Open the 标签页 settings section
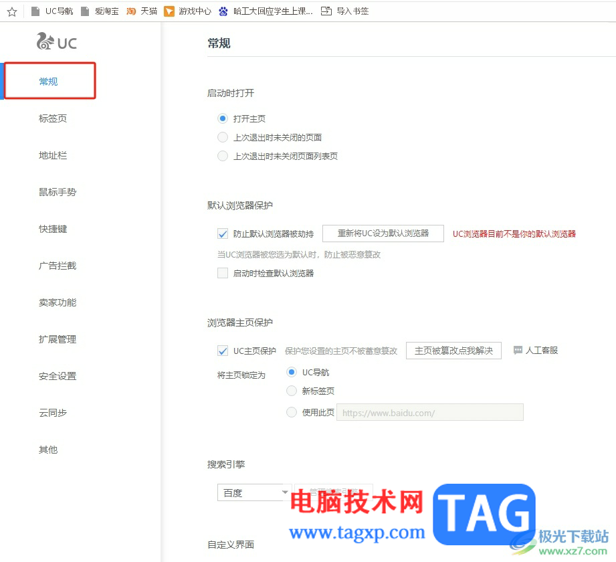Screen dimensions: 616x562 tap(53, 118)
